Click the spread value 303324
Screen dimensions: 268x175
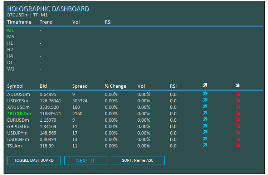coord(80,101)
